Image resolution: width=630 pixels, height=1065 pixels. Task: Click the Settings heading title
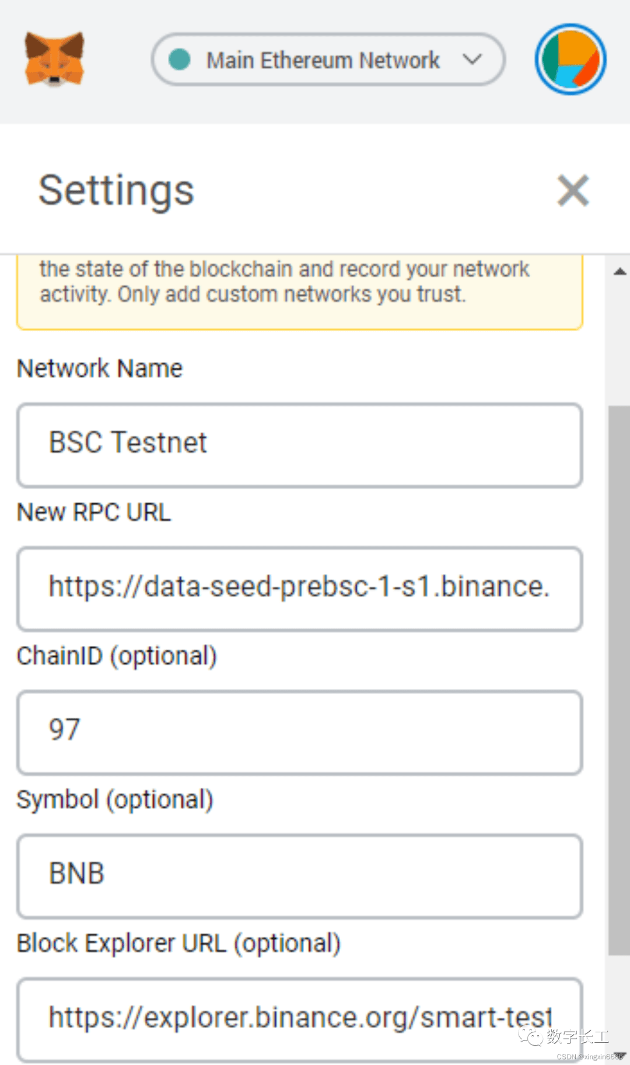[116, 191]
